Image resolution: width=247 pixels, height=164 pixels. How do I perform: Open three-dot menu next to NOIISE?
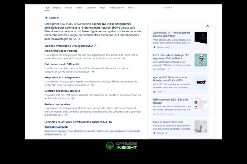pyautogui.click(x=165, y=92)
